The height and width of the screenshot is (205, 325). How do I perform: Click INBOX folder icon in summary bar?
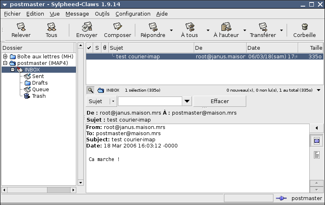[101, 90]
